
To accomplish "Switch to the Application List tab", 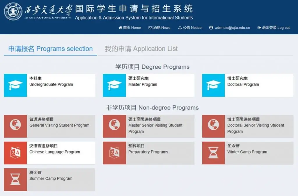I will tap(141, 49).
